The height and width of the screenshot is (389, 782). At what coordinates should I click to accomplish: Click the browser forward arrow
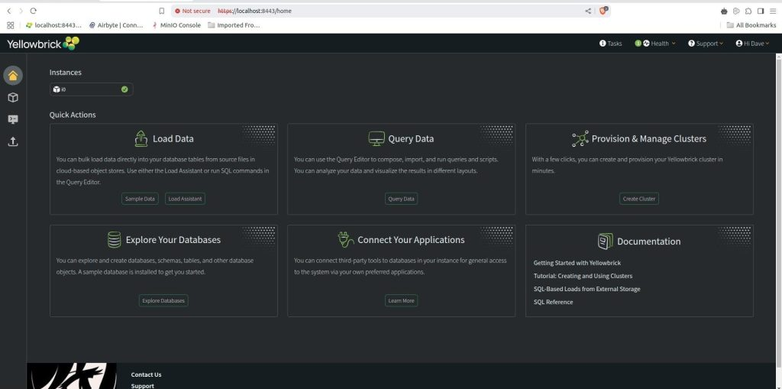coord(21,11)
